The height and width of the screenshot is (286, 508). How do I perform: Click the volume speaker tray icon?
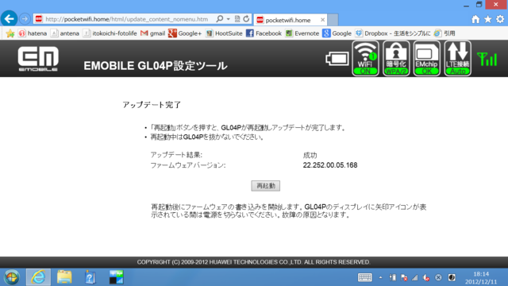[x=426, y=278]
